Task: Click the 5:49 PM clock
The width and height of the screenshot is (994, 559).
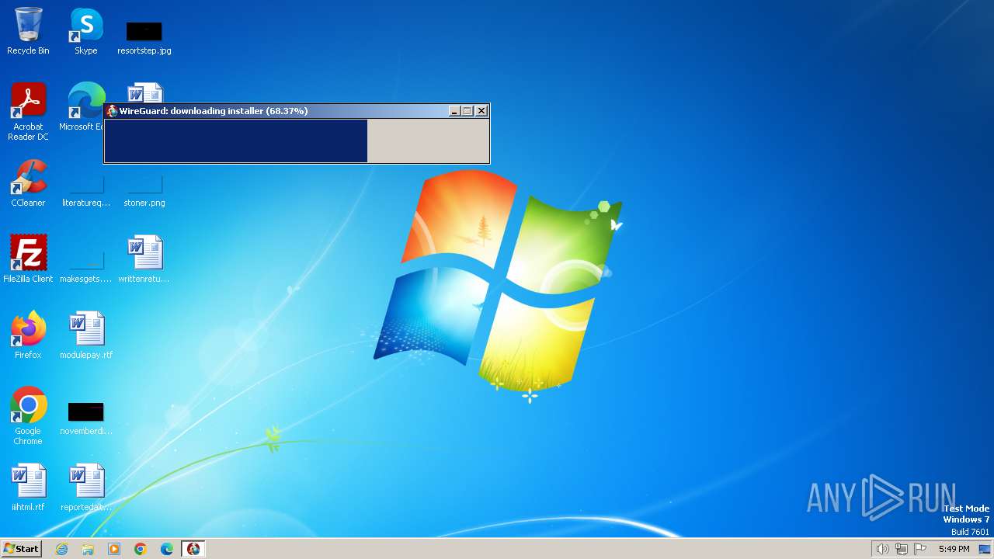Action: (x=954, y=549)
